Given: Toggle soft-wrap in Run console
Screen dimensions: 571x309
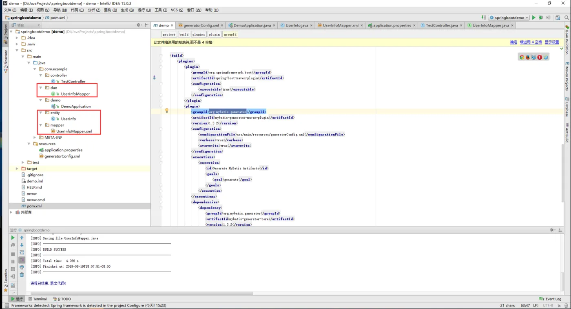Looking at the screenshot, I should coord(22,253).
